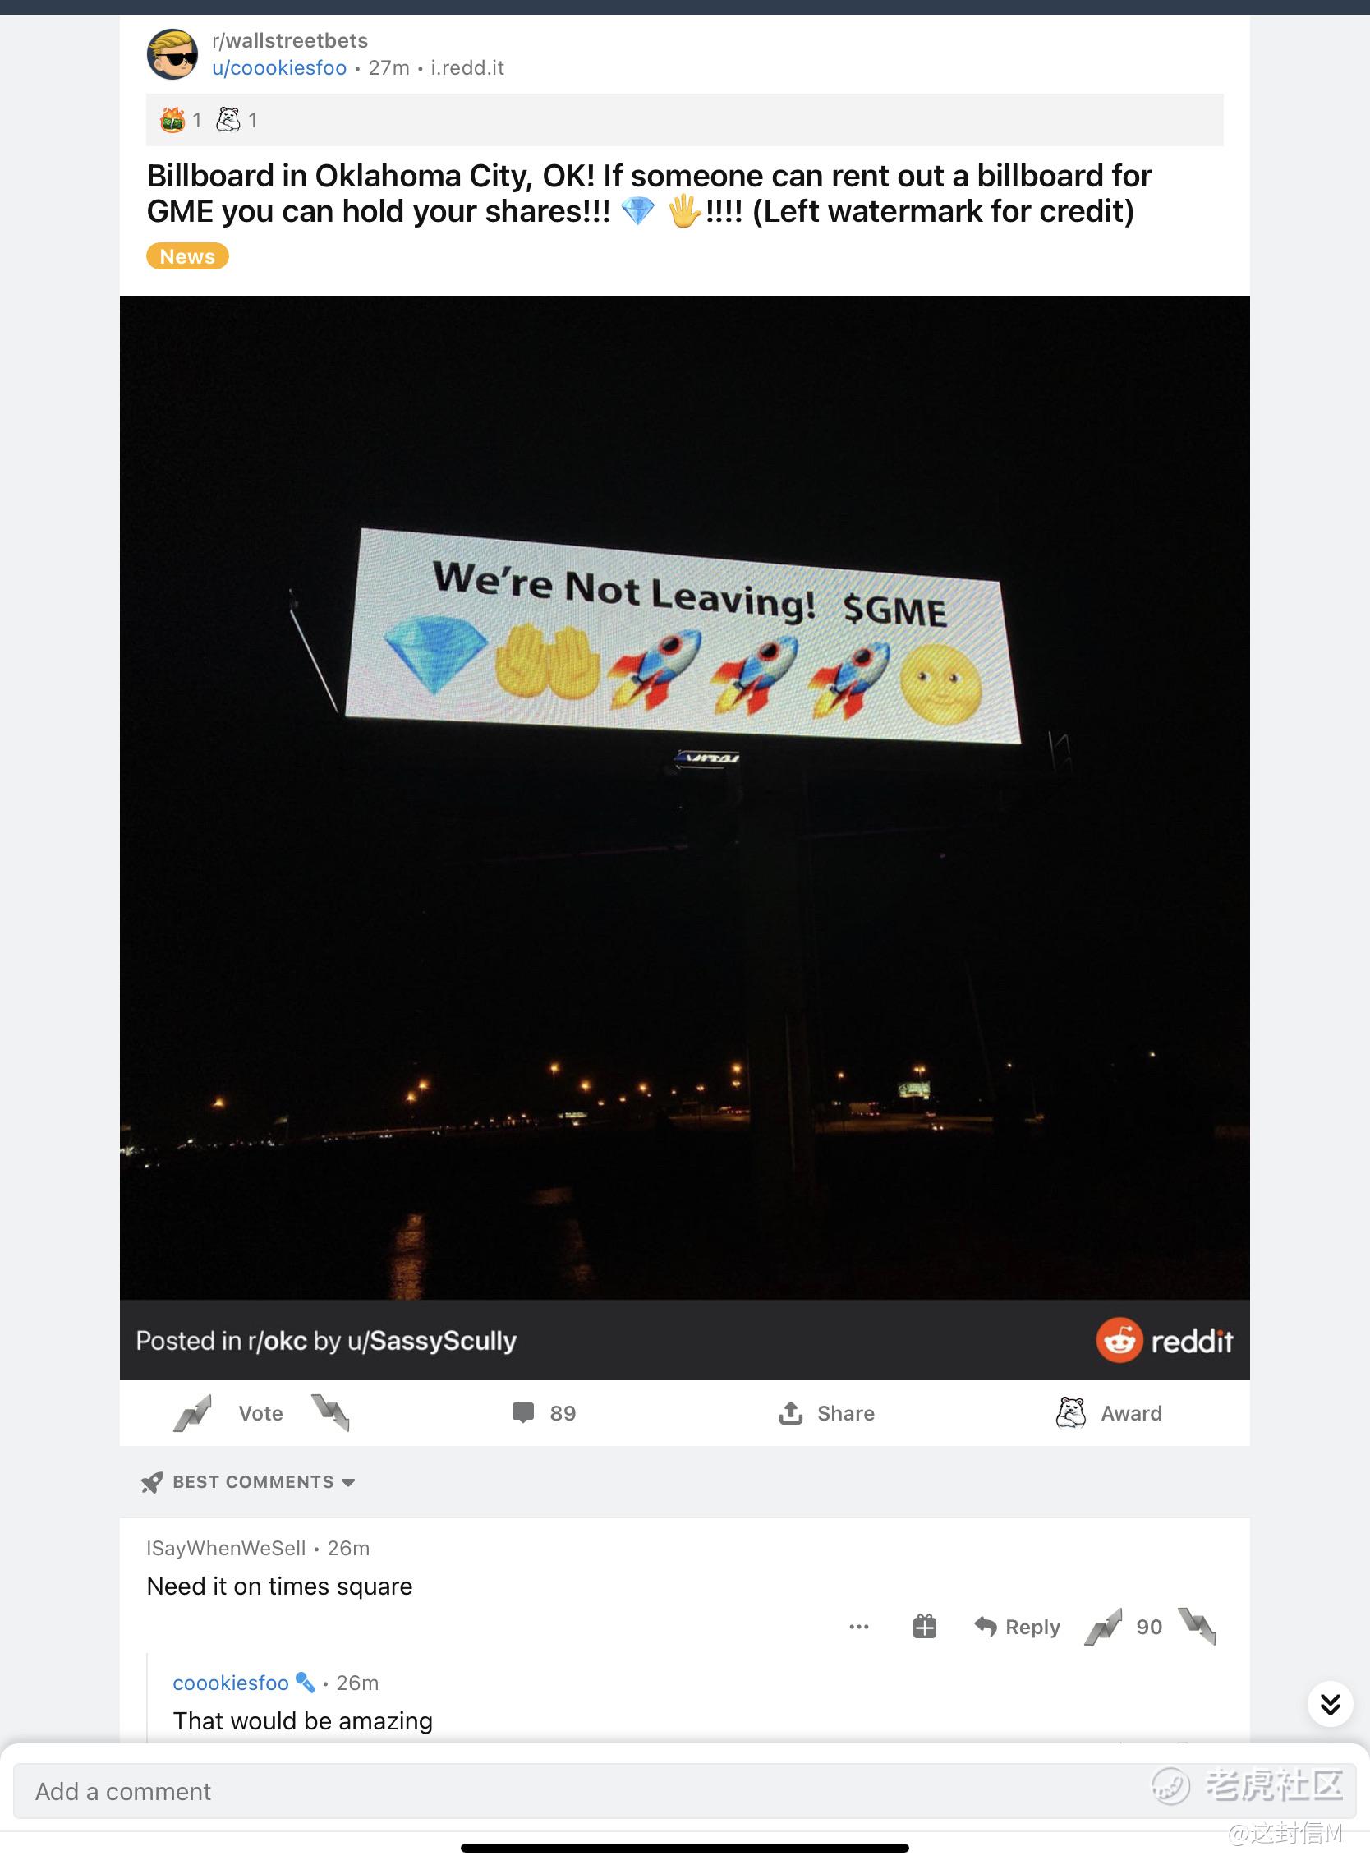Open the billboard photo full screen

click(685, 797)
